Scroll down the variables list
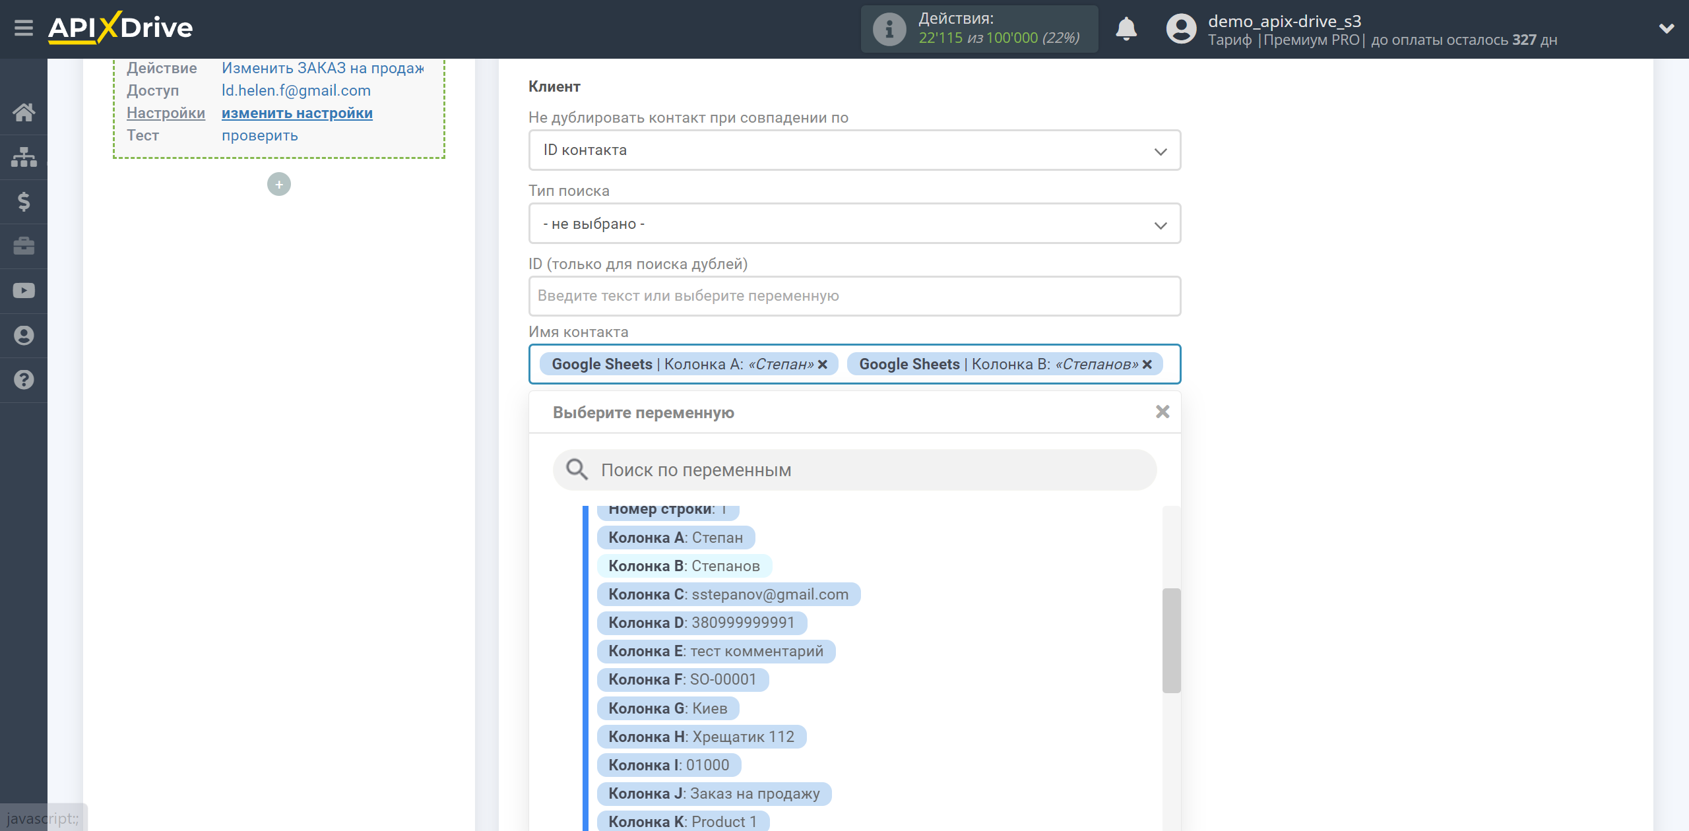The height and width of the screenshot is (831, 1689). point(1168,775)
